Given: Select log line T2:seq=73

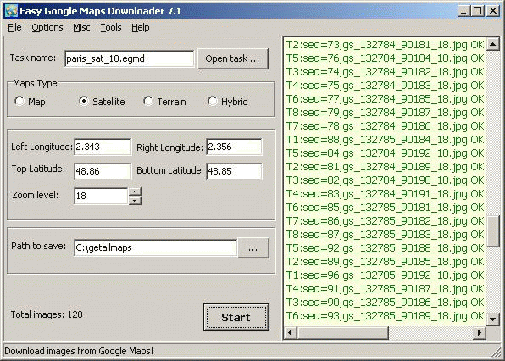Looking at the screenshot, I should pyautogui.click(x=385, y=44).
